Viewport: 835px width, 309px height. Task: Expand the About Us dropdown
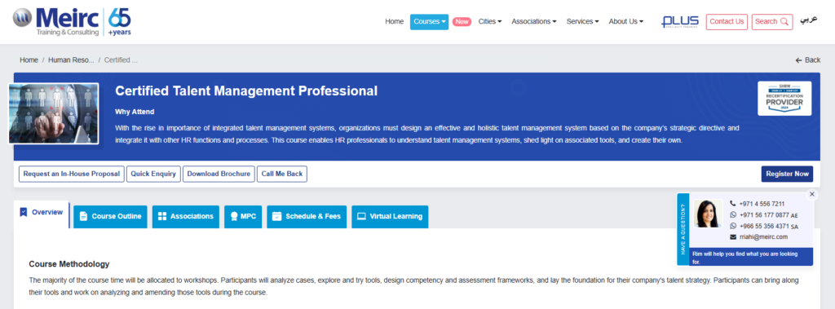(625, 22)
